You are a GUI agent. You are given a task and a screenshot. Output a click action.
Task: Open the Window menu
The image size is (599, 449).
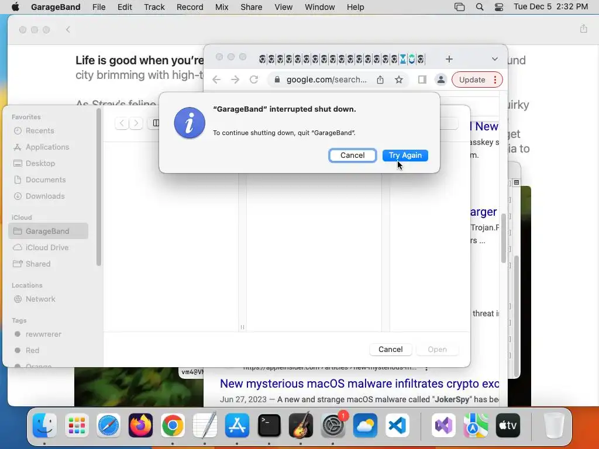tap(320, 7)
